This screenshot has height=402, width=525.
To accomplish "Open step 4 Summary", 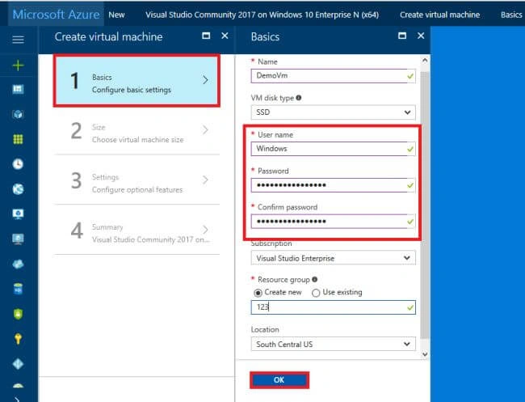I will coord(136,231).
